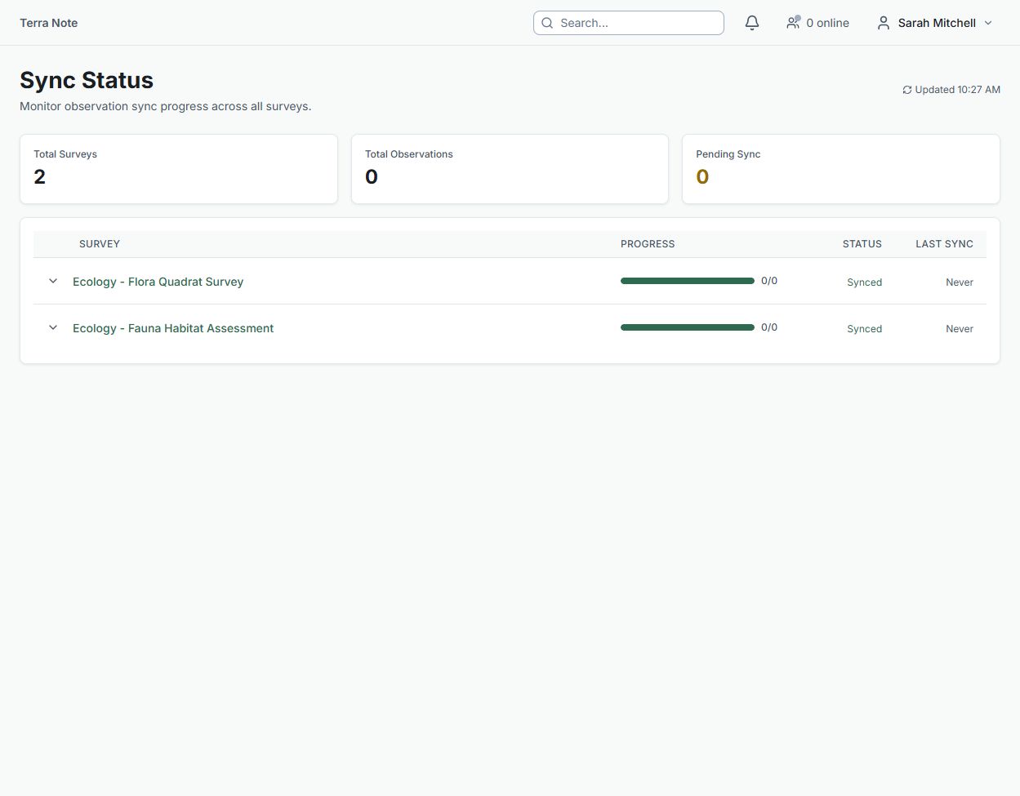Click the notifications bell icon
The height and width of the screenshot is (796, 1020).
point(752,23)
